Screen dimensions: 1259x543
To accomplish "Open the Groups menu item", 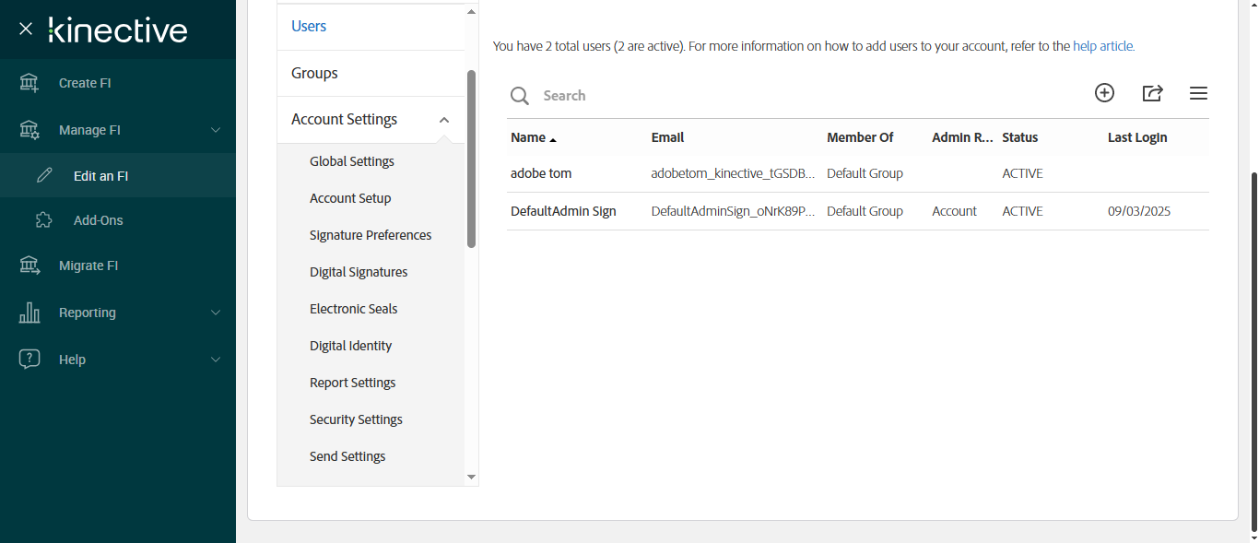I will pyautogui.click(x=314, y=73).
